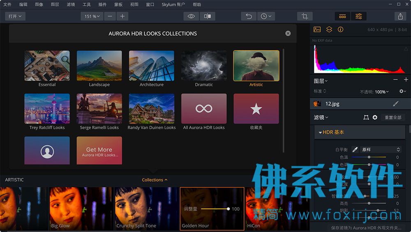This screenshot has height=232, width=411.
Task: Adjust the 高亮 highlights slider
Action: coord(369,203)
